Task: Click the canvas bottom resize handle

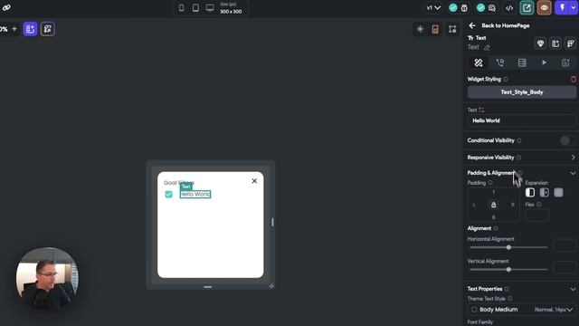Action: 208,287
